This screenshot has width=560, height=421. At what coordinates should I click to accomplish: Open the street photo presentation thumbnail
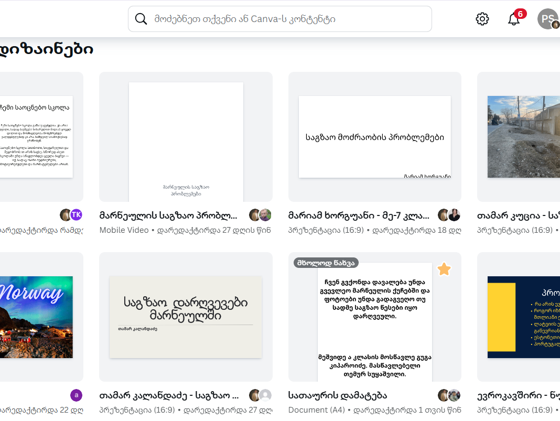(x=519, y=137)
